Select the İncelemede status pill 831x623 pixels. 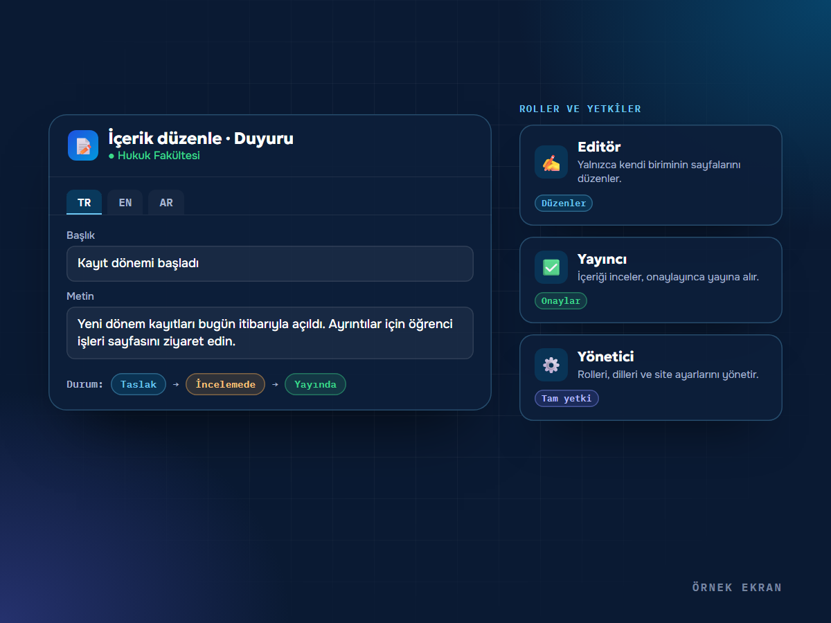click(x=225, y=384)
